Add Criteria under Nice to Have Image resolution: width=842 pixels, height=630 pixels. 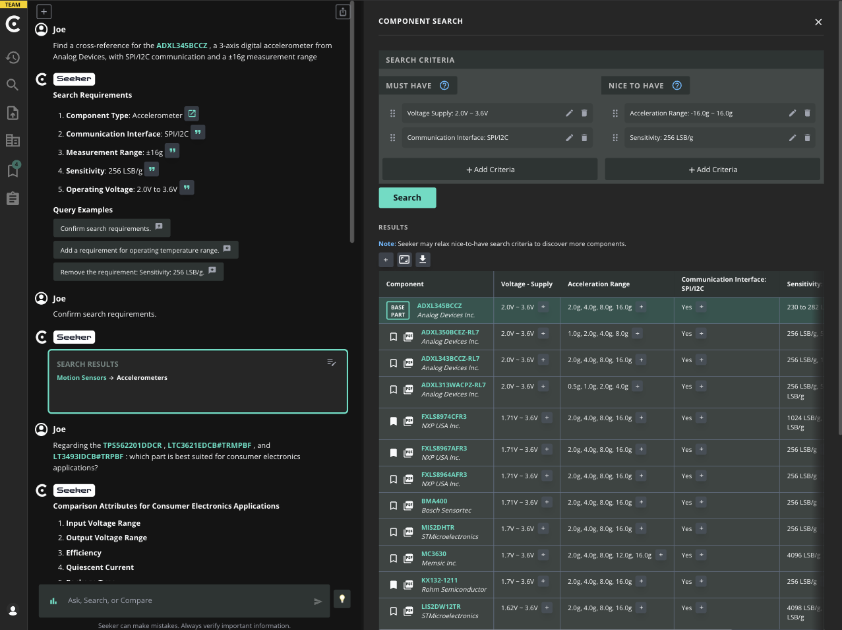(713, 170)
